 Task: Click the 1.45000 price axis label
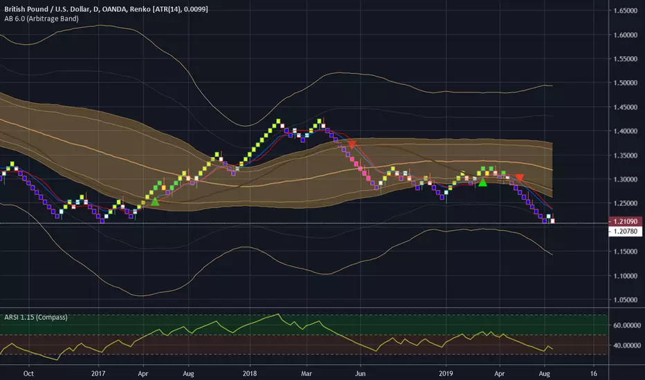coord(625,107)
